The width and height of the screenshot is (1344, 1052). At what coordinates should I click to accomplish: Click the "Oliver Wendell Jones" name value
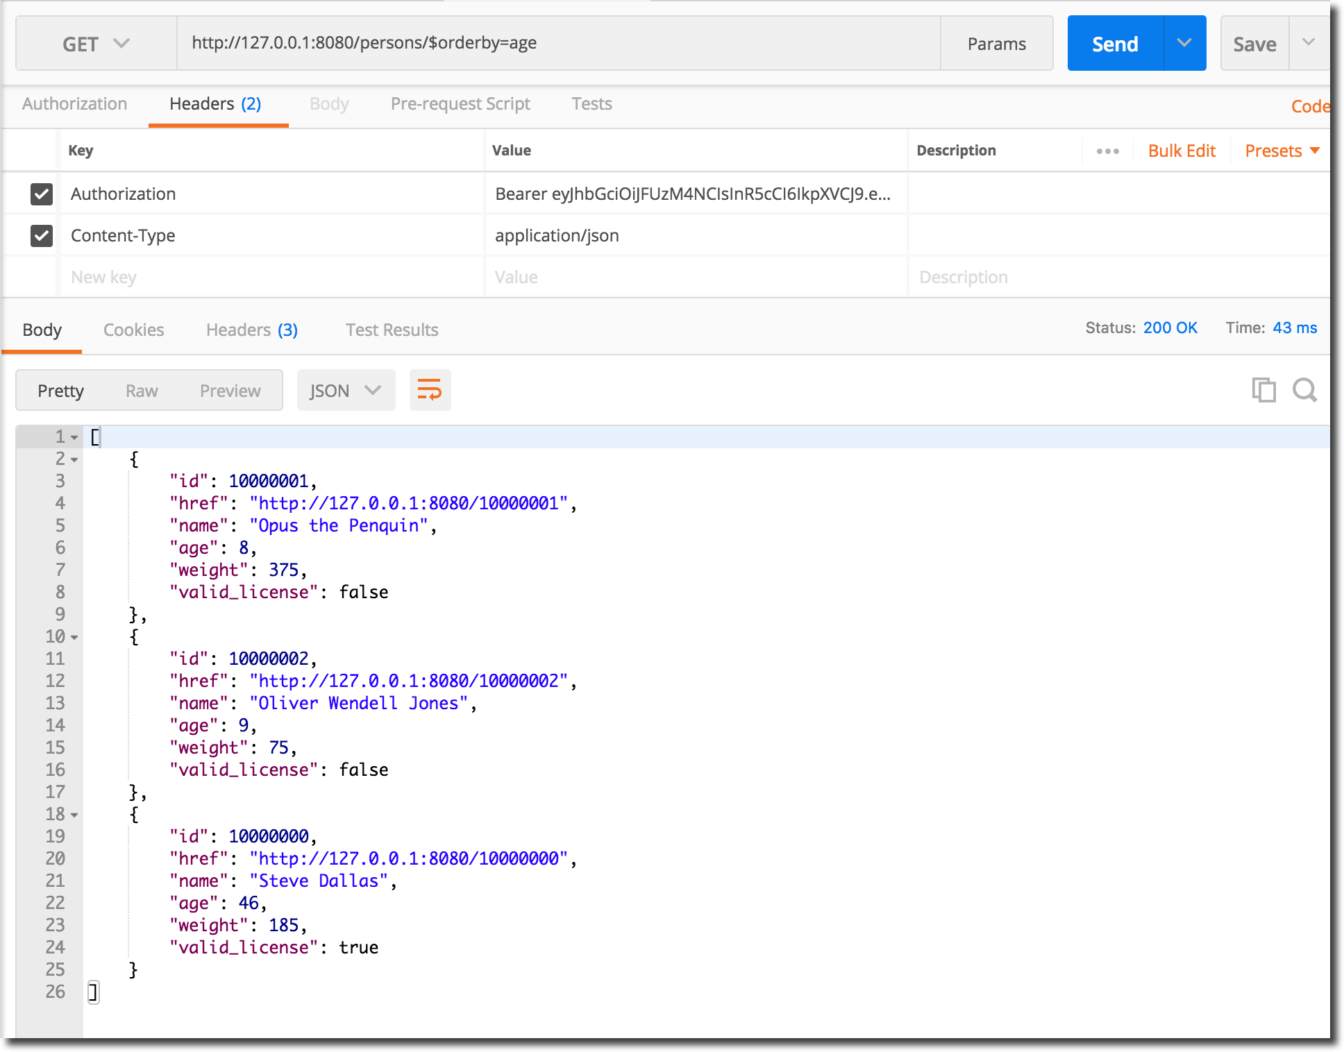359,703
